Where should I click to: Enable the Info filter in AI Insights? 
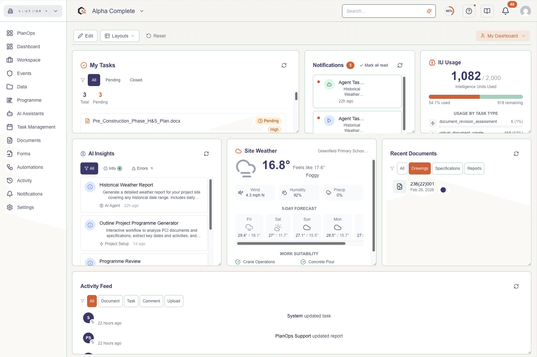point(112,168)
